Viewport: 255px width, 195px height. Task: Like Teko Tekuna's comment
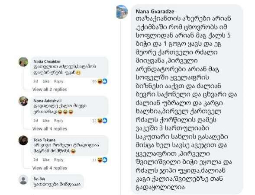[x=46, y=160]
